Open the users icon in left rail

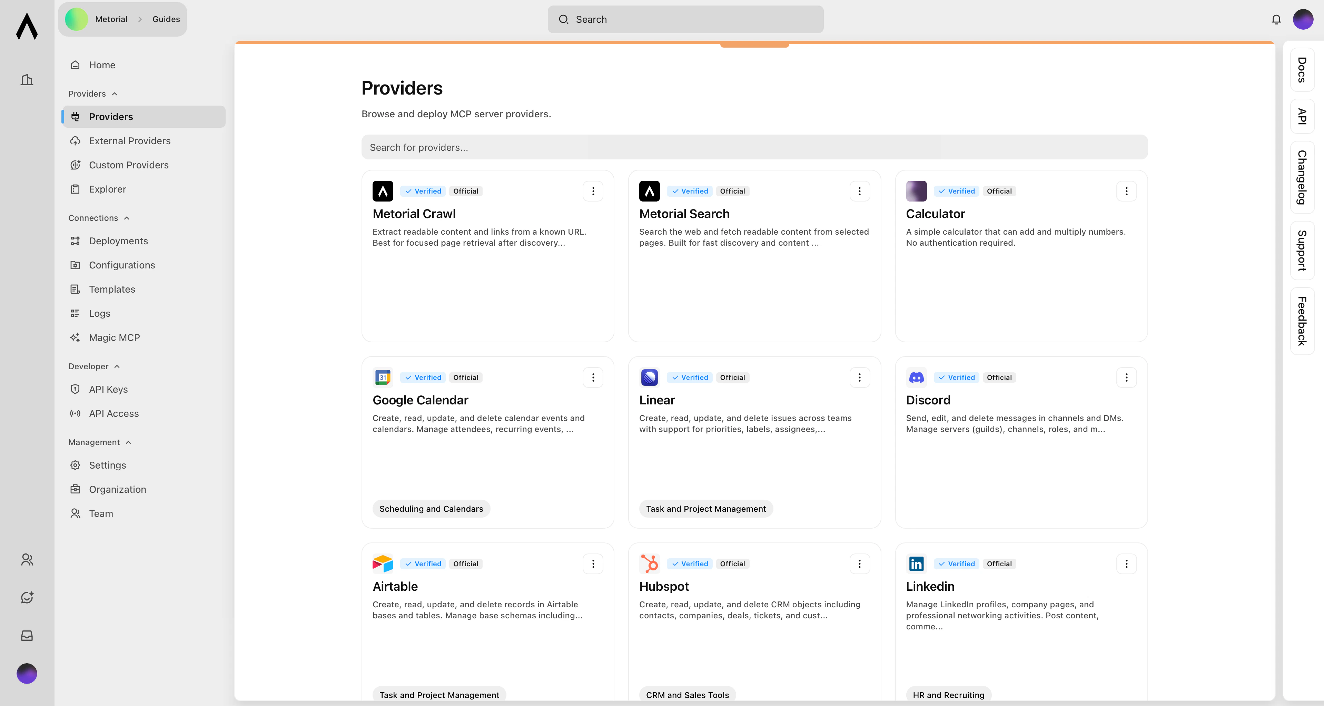(x=27, y=559)
